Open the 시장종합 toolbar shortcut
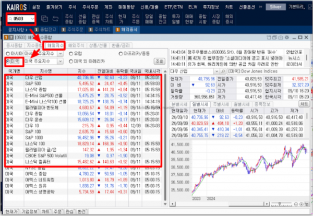The height and width of the screenshot is (216, 313). pos(216,19)
